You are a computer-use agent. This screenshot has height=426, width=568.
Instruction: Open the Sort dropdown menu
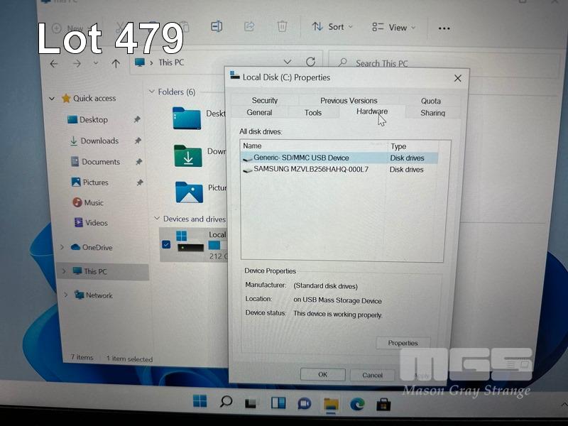coord(333,27)
